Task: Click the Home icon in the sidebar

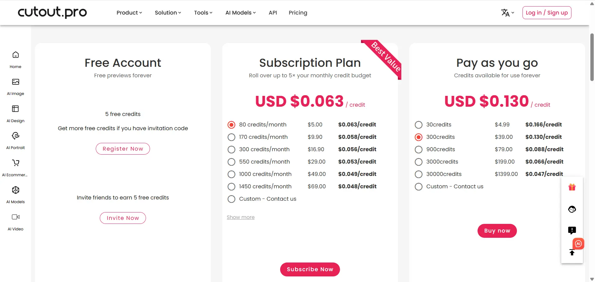Action: click(x=15, y=55)
